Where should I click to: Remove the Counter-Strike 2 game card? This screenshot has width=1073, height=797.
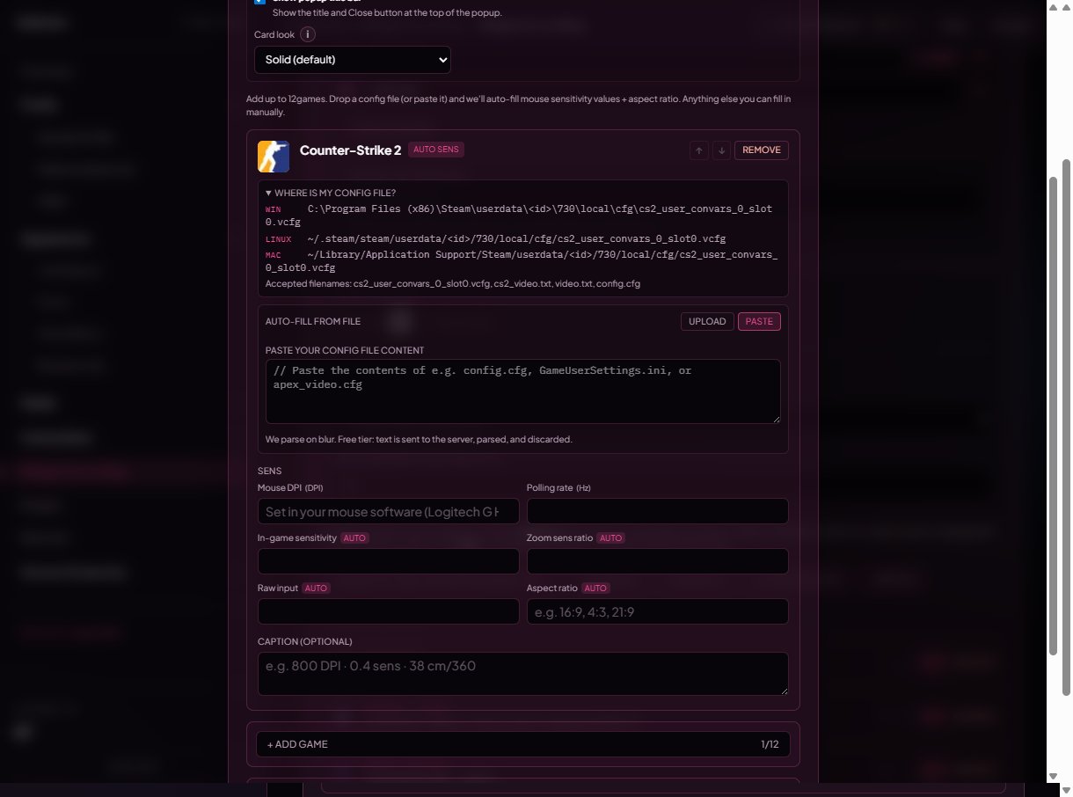tap(762, 150)
